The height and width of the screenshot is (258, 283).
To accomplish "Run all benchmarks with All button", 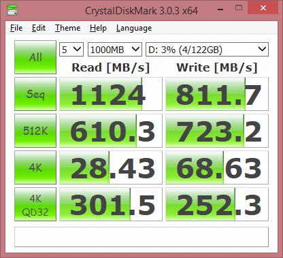I will click(35, 57).
